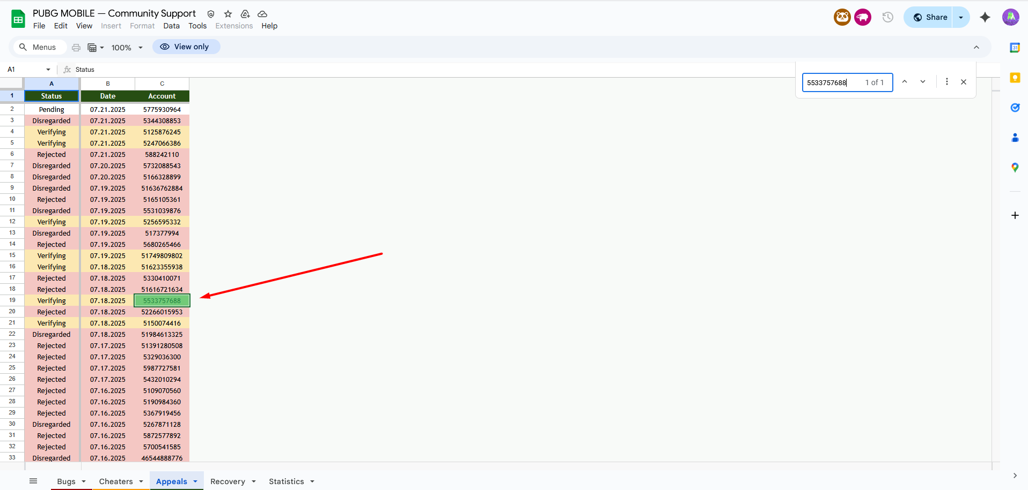1028x490 pixels.
Task: Click the View only button
Action: [x=186, y=47]
